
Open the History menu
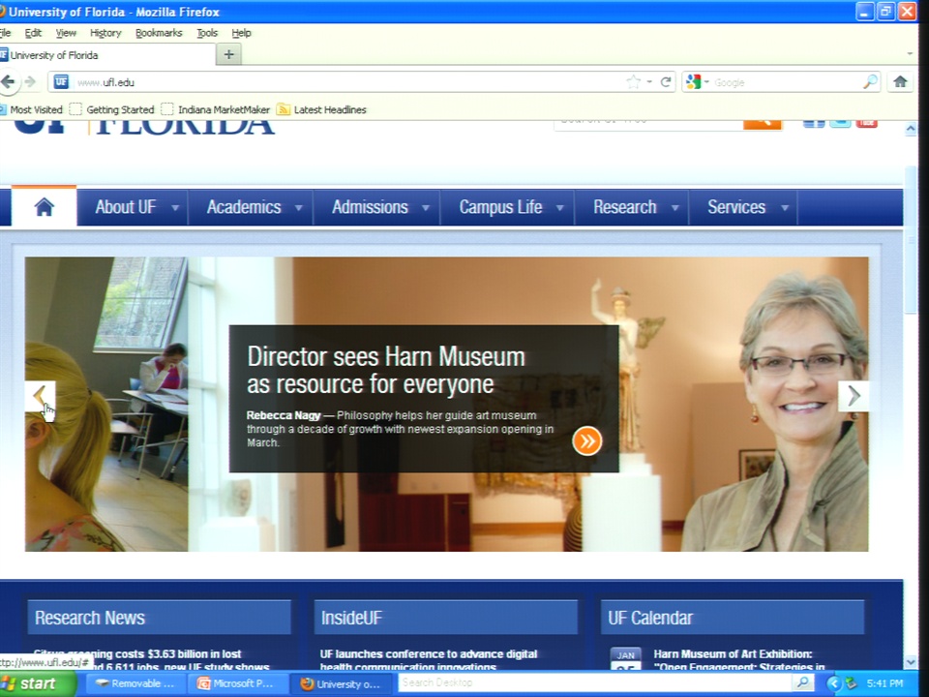tap(105, 33)
